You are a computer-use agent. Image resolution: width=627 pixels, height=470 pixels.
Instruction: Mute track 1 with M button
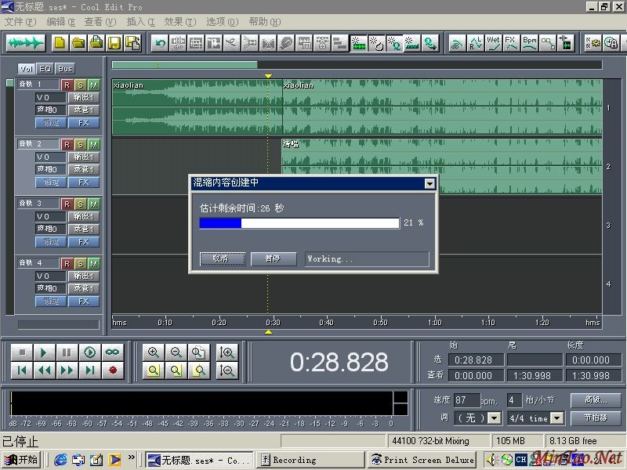click(x=93, y=85)
